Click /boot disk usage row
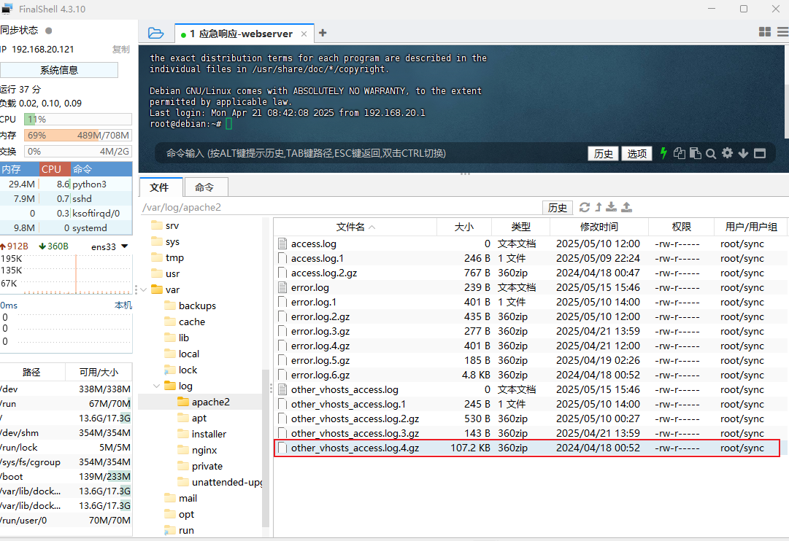 [x=66, y=477]
